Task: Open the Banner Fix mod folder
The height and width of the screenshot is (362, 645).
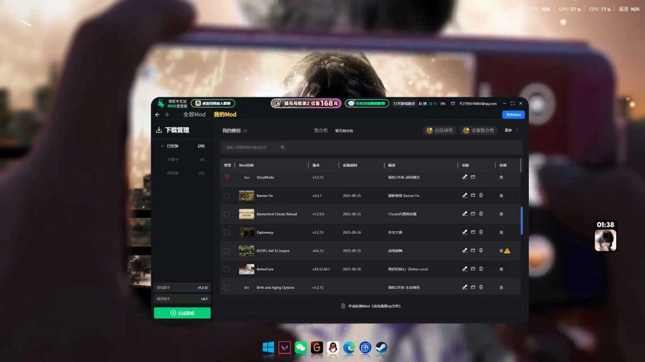Action: coord(473,196)
